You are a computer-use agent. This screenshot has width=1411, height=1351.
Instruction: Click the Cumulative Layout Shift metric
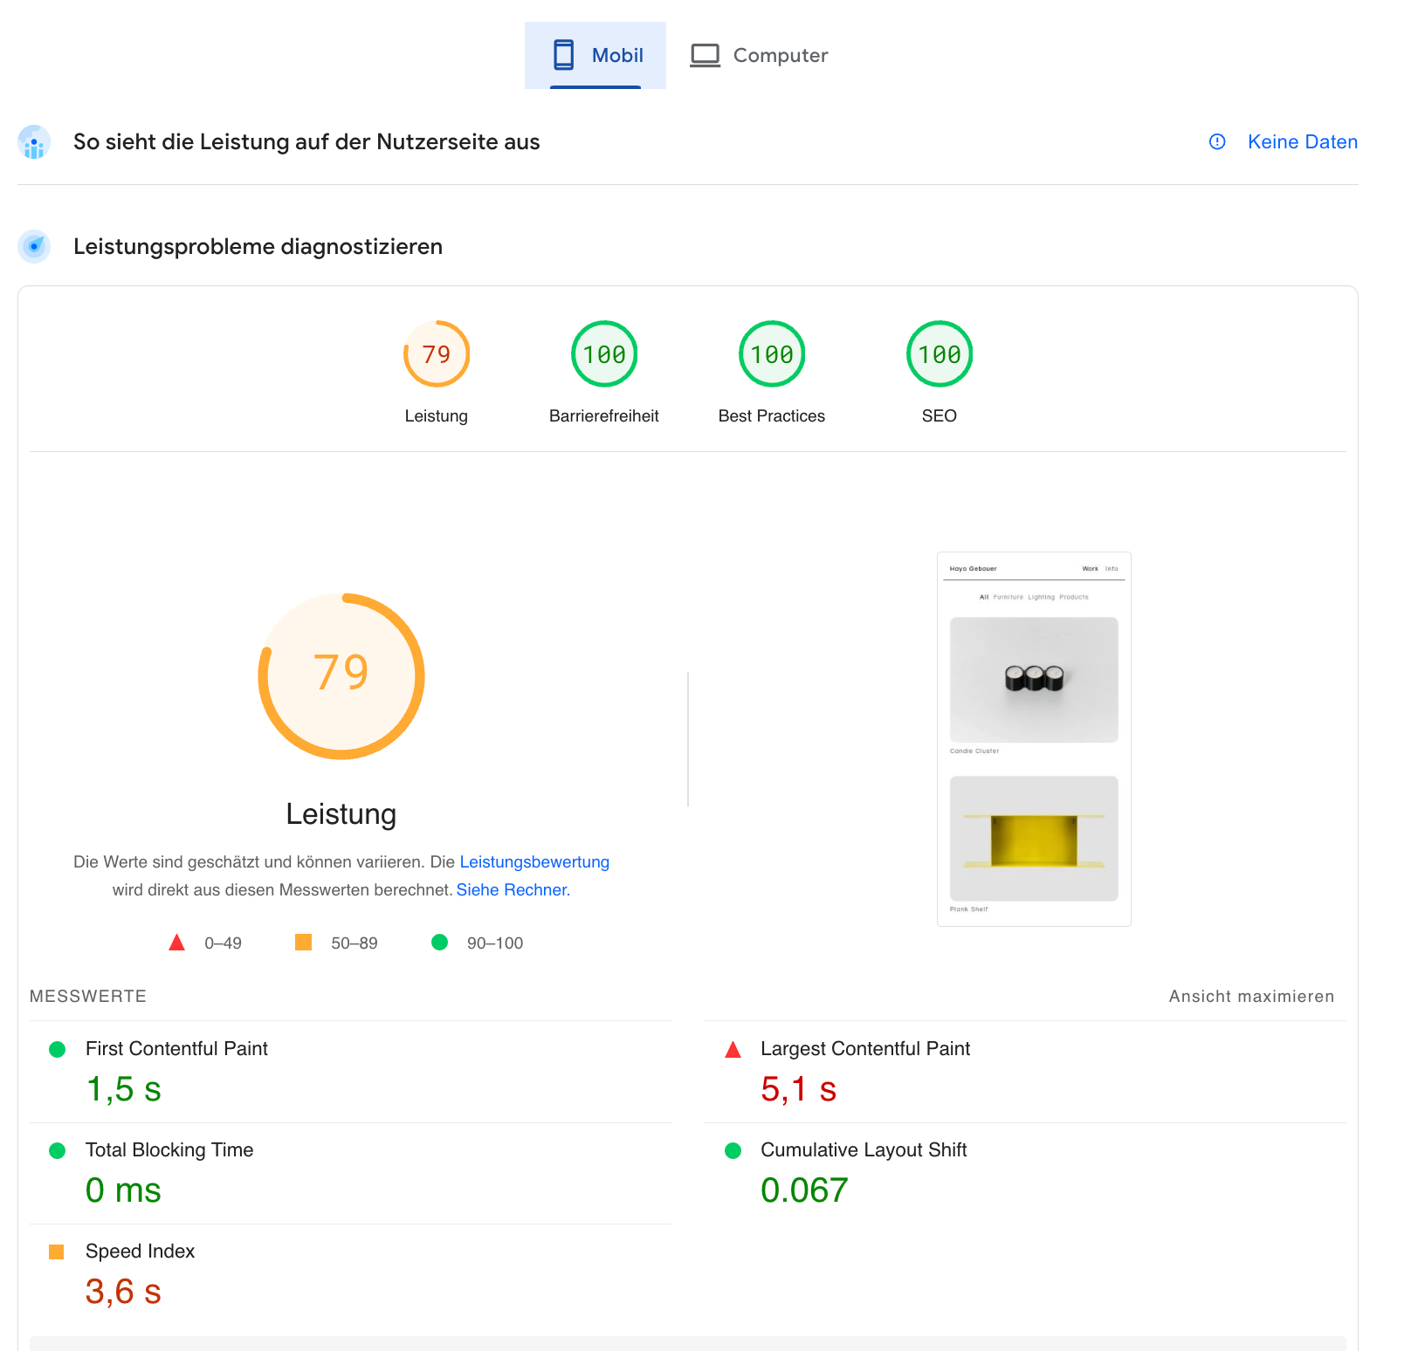[x=863, y=1149]
